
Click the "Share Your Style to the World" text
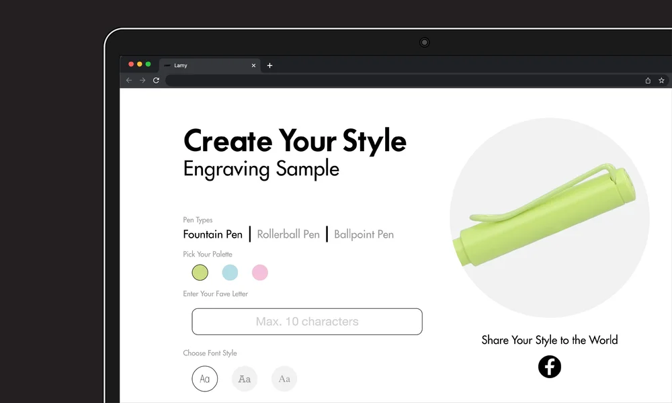click(550, 340)
